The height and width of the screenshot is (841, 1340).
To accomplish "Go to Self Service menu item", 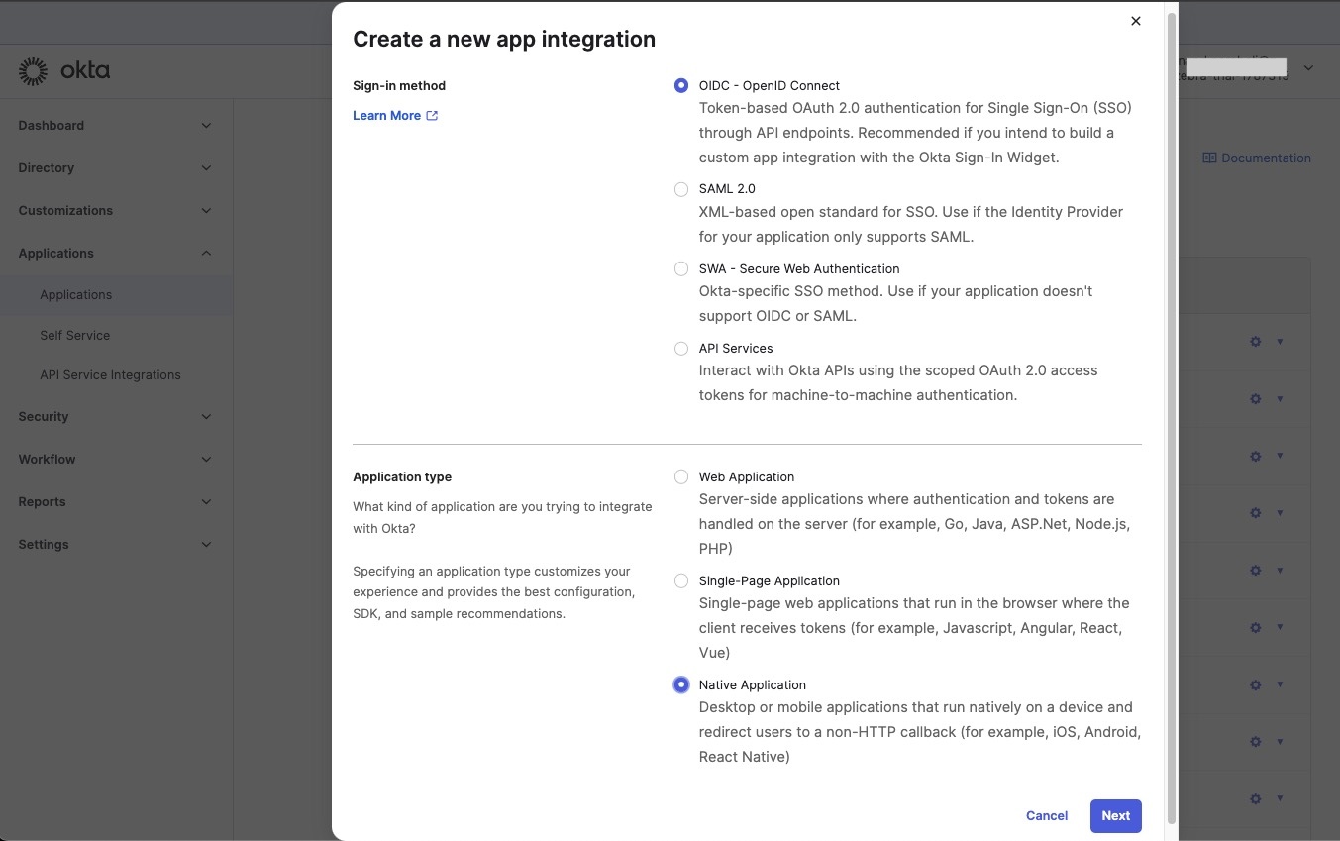I will (74, 336).
